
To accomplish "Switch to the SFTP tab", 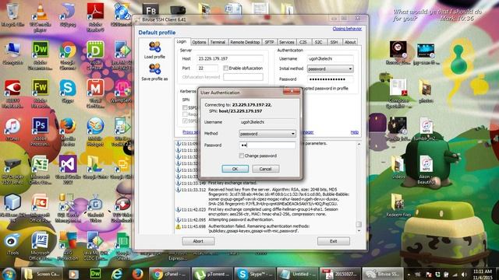I will click(269, 42).
